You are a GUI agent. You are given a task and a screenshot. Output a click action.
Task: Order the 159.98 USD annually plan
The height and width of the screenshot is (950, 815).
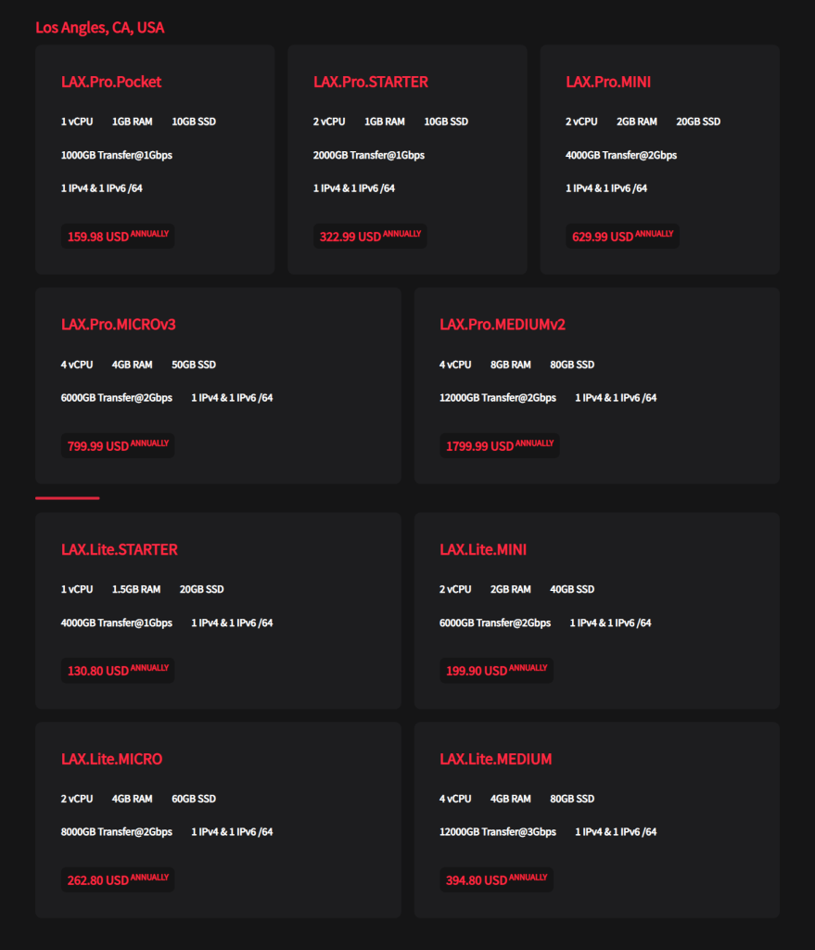click(x=118, y=237)
